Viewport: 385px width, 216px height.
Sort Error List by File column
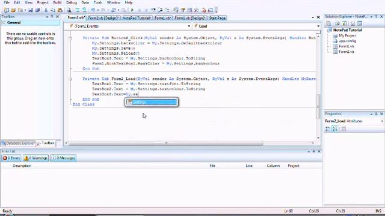coord(212,166)
